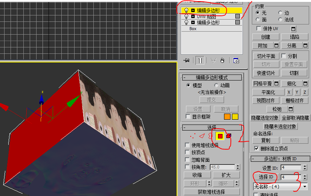Click Remove Modifier trash icon
The width and height of the screenshot is (311, 196).
pos(223,61)
